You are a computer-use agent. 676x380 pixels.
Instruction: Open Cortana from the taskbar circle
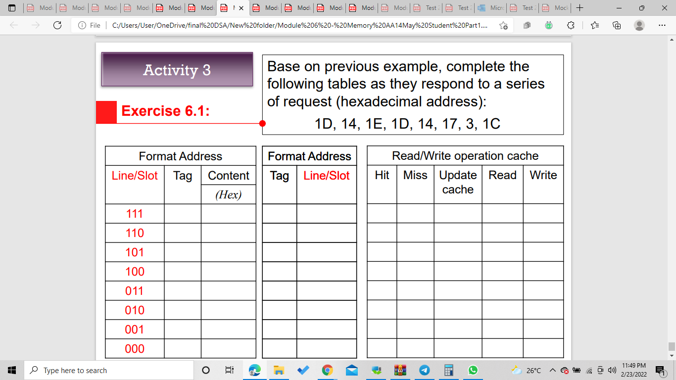tap(206, 370)
